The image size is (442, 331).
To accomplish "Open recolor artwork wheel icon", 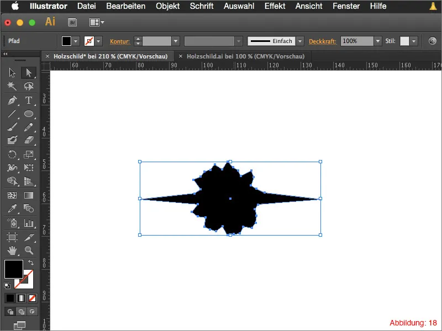I will click(433, 41).
